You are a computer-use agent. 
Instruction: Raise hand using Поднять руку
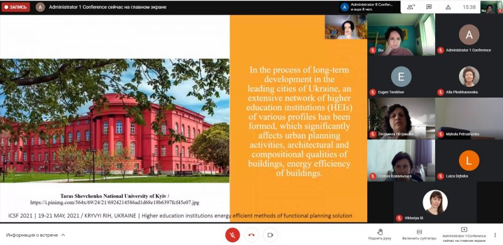click(x=380, y=235)
